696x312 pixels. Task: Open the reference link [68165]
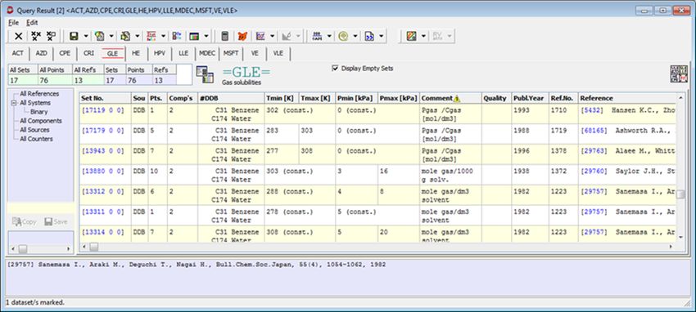click(x=594, y=131)
